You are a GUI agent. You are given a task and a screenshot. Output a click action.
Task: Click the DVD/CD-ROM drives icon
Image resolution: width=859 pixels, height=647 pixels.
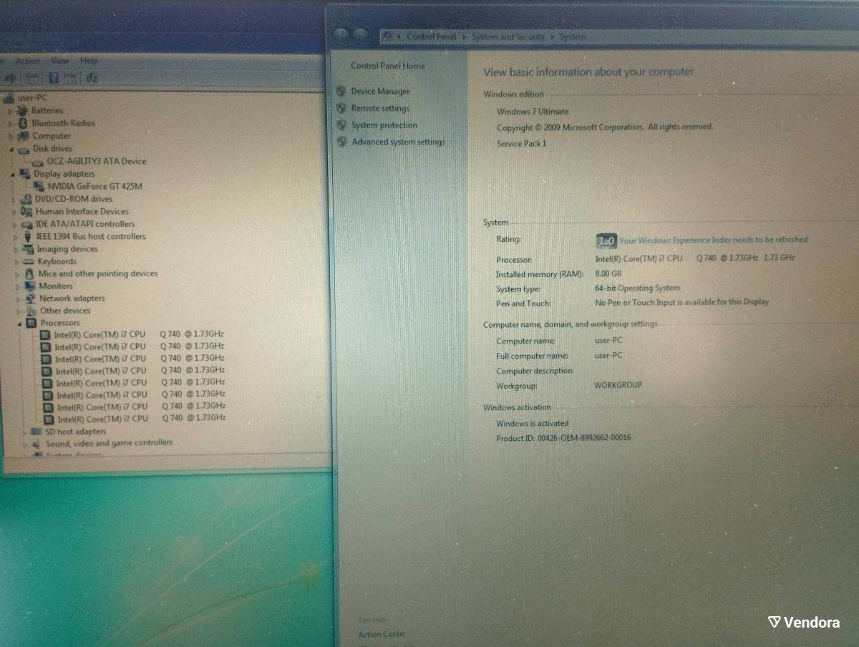coord(27,199)
